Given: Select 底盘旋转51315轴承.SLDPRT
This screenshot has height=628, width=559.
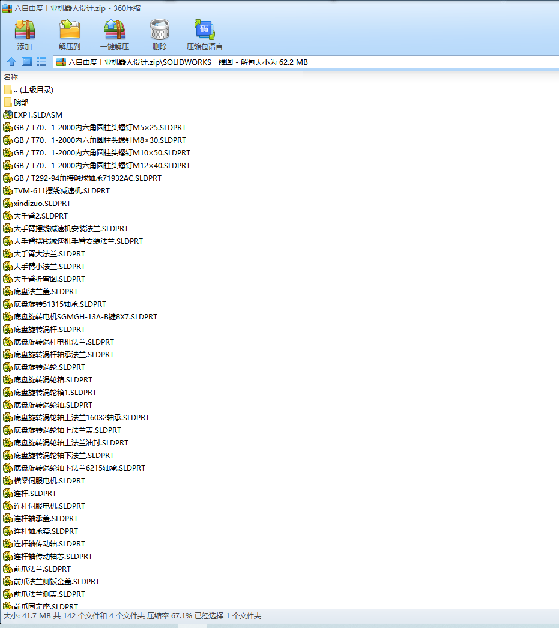Looking at the screenshot, I should [55, 304].
